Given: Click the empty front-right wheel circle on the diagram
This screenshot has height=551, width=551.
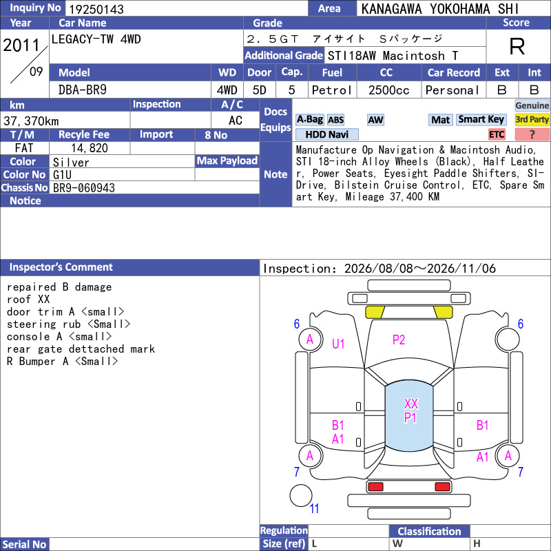Looking at the screenshot, I should click(508, 340).
